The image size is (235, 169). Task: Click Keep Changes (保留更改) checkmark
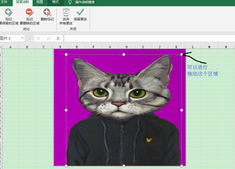80,14
